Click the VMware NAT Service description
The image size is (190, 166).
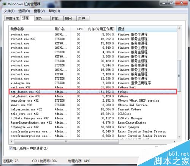tap(133, 105)
